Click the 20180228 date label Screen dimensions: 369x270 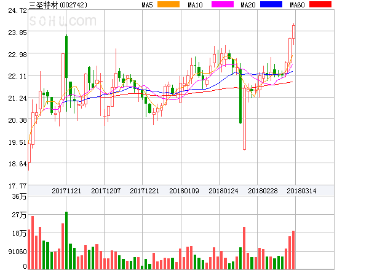pyautogui.click(x=263, y=191)
